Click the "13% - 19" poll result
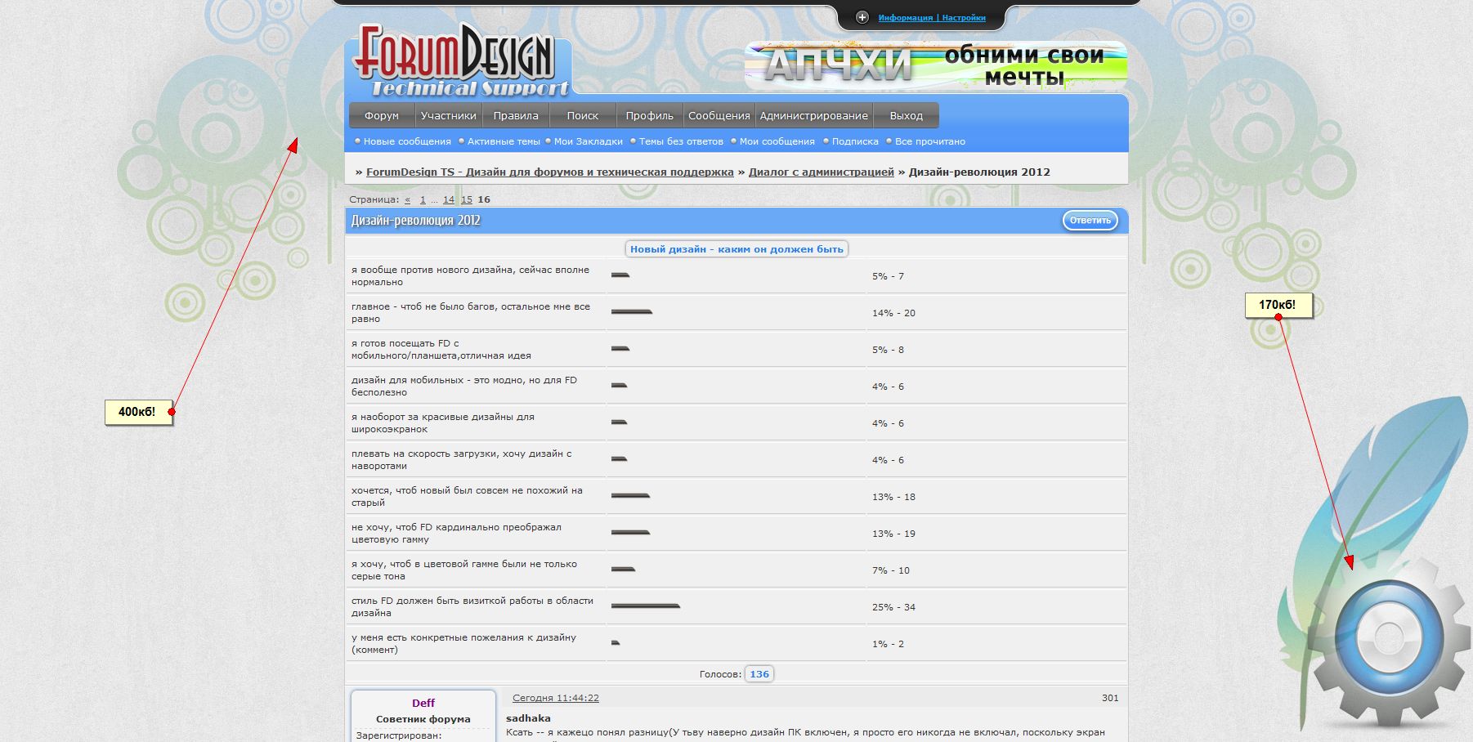The image size is (1473, 742). pyautogui.click(x=893, y=534)
